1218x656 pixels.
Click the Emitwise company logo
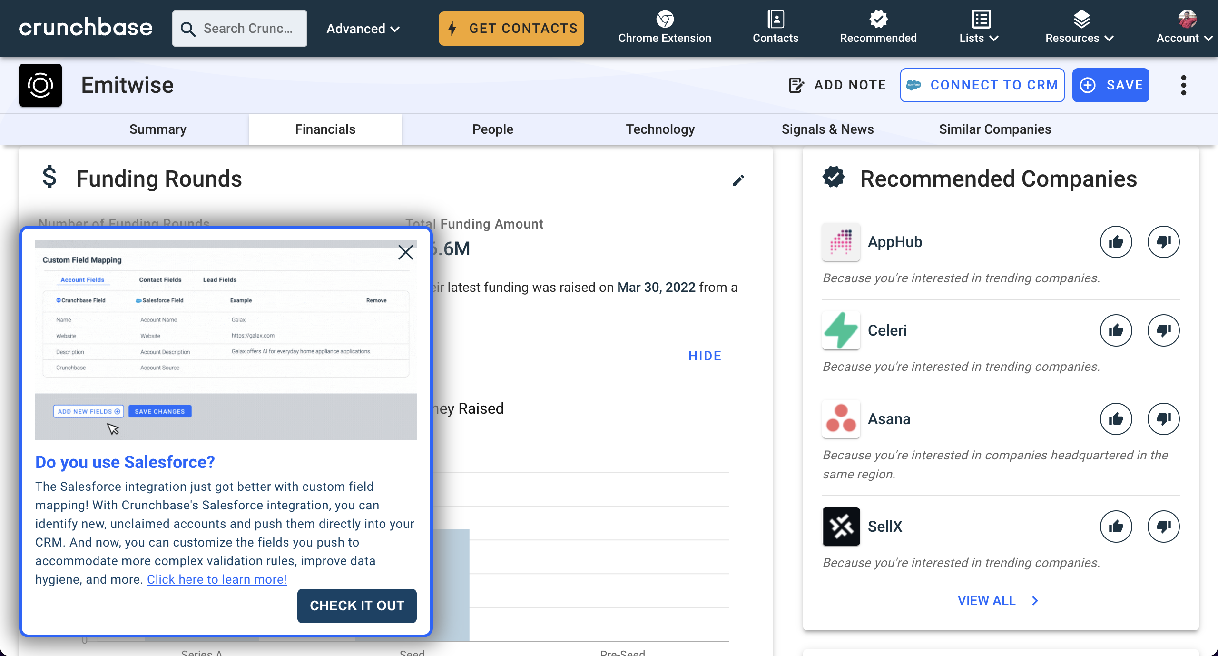point(40,85)
